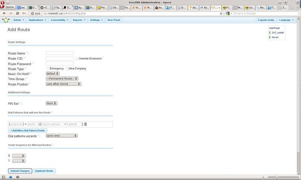Show help for Music On Hold
Screen dimensions: 301x180
click(x=31, y=73)
